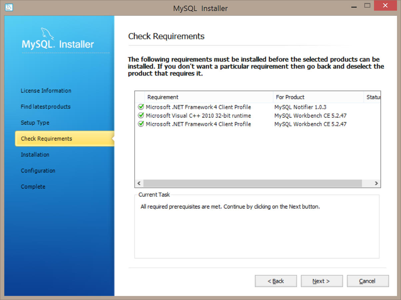Select the Setup Type step
Screen dimensions: 401x300
tap(35, 123)
